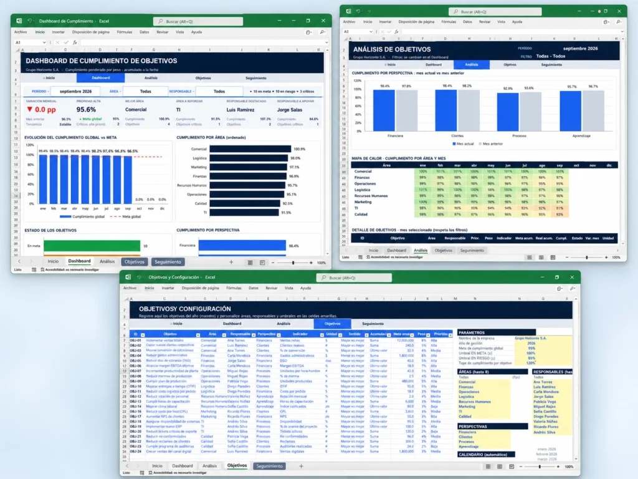Click page break preview icon in the Análisis status bar
This screenshot has width=638, height=479.
tap(553, 258)
